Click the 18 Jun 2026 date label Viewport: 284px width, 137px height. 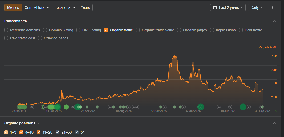click(x=228, y=111)
